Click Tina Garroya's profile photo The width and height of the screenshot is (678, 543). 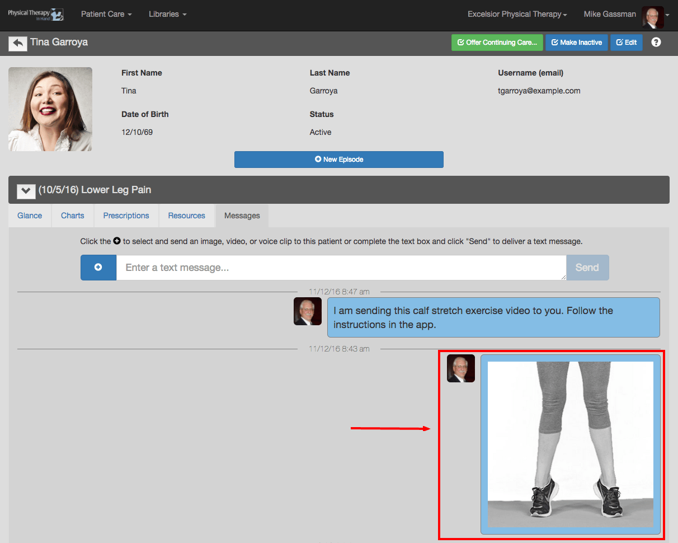coord(50,109)
